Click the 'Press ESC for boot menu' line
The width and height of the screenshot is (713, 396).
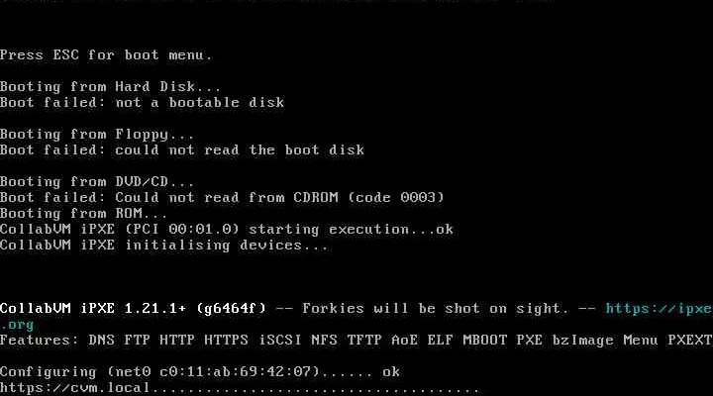pos(106,55)
